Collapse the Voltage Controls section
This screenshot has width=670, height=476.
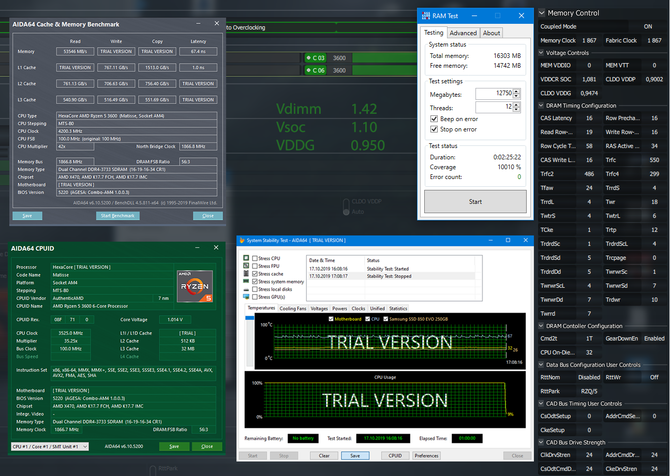point(541,53)
